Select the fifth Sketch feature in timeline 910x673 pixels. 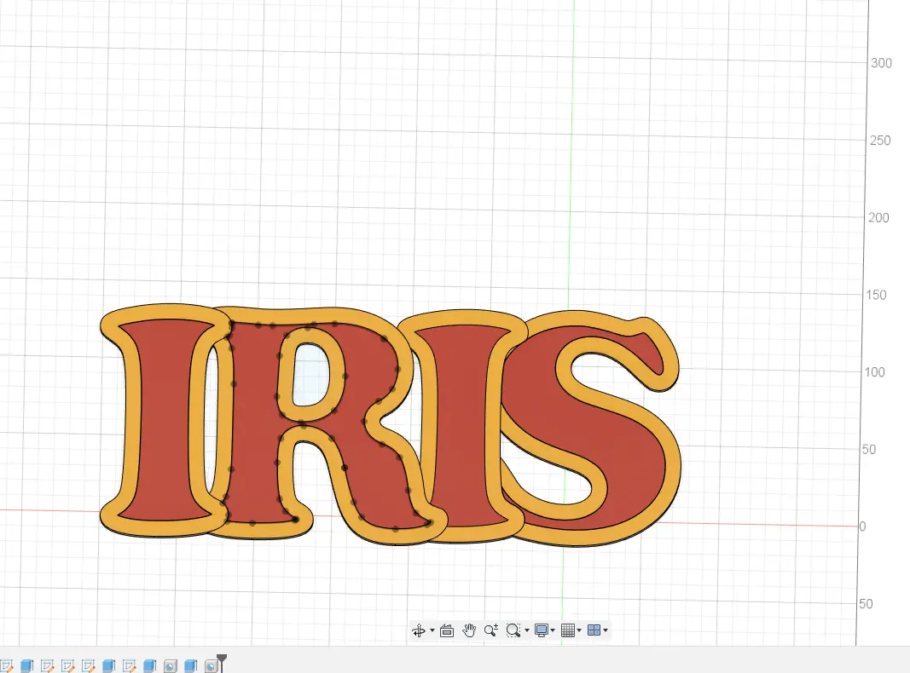click(129, 665)
